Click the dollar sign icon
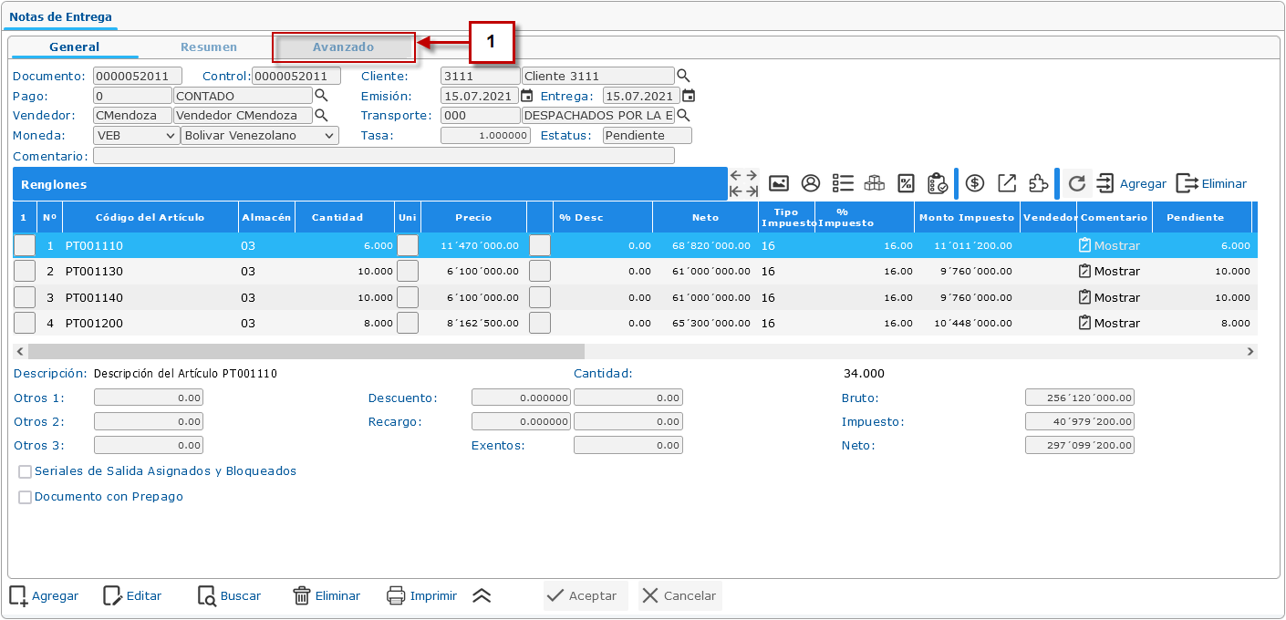Viewport: 1286px width, 620px height. pos(974,183)
